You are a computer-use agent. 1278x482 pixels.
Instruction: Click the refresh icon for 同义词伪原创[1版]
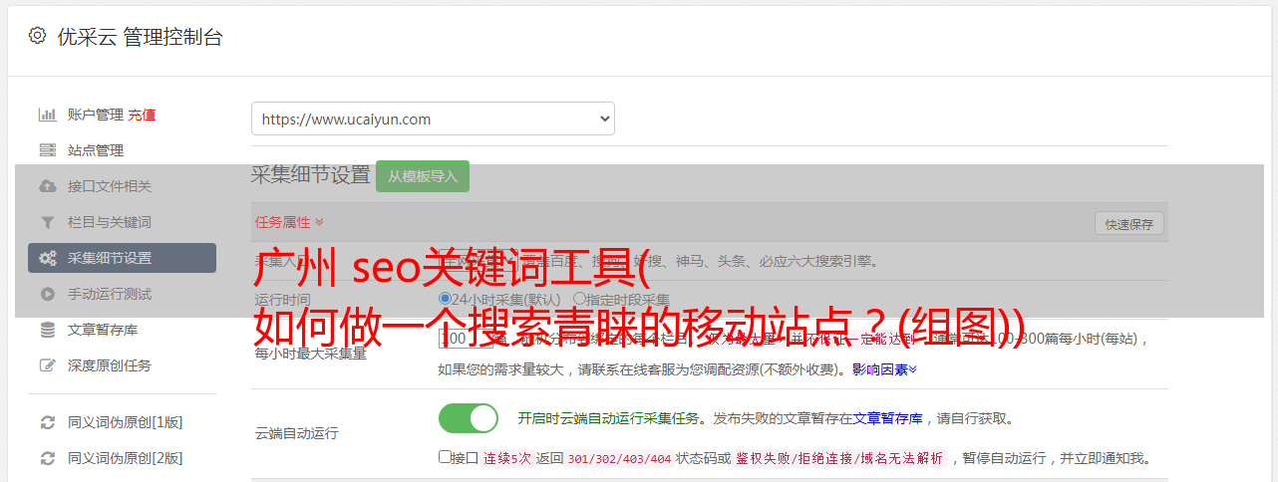click(47, 422)
